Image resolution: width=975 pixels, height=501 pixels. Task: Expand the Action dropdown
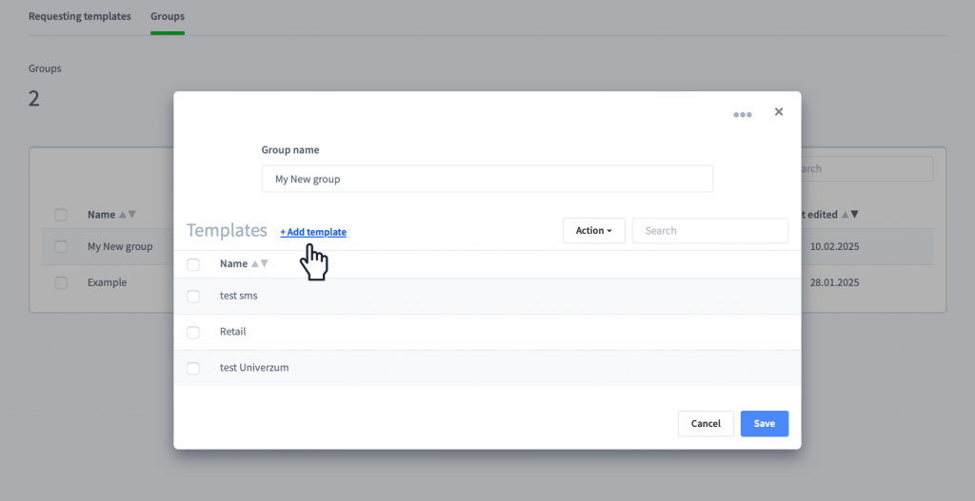[594, 230]
